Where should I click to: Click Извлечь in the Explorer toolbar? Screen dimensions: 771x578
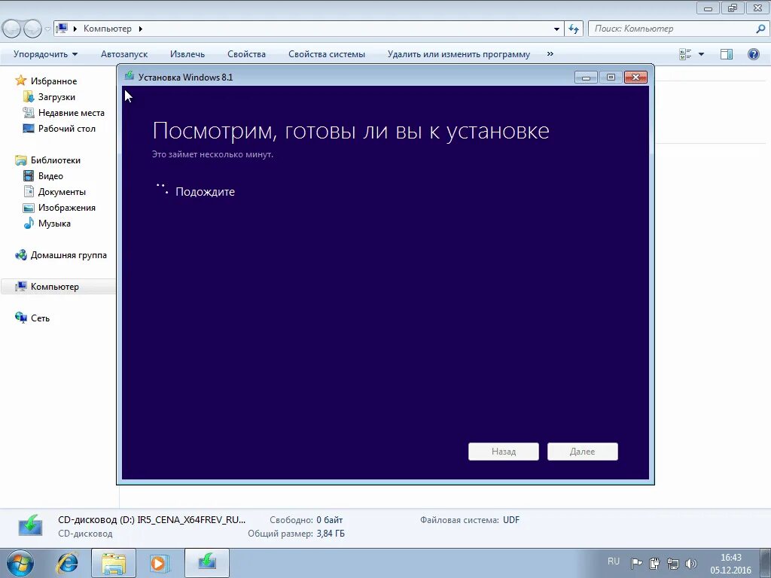(x=187, y=54)
